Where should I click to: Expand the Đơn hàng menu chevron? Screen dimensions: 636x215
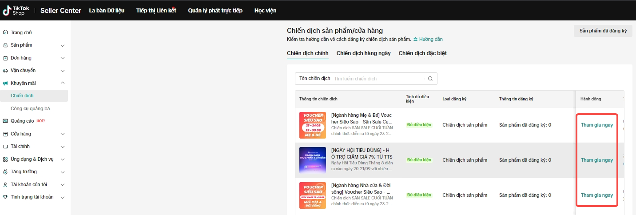tap(63, 58)
